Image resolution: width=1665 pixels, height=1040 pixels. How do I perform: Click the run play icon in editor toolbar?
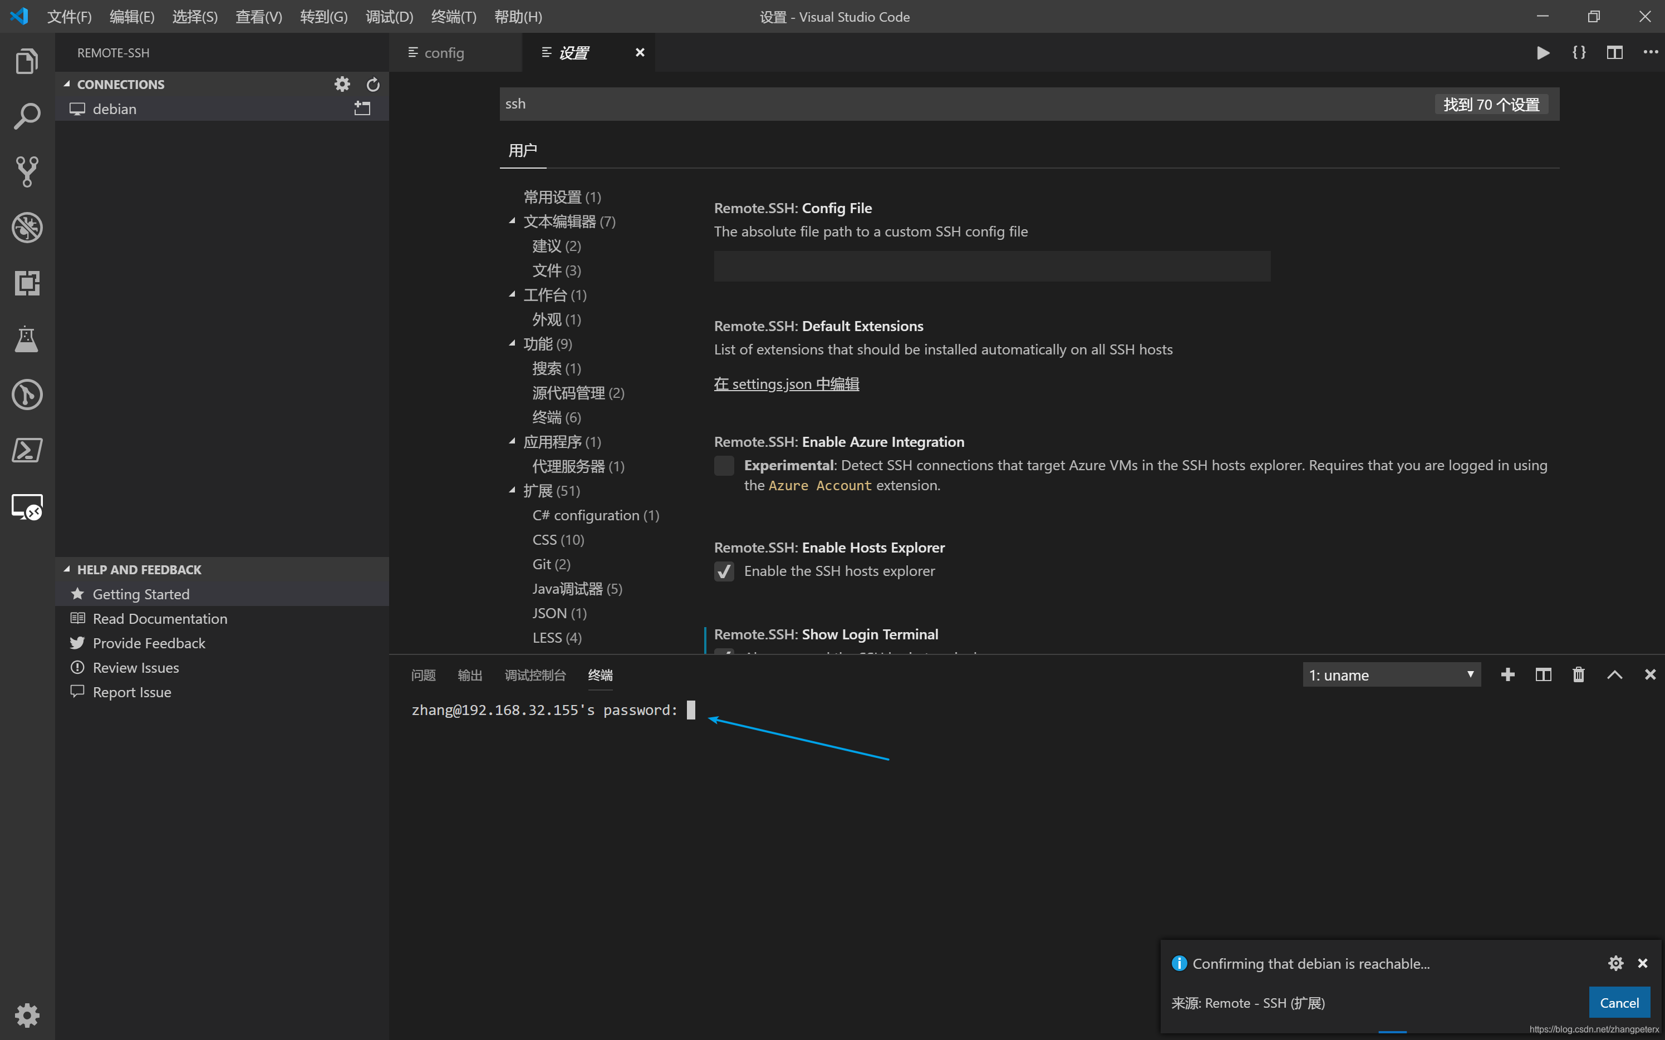coord(1543,53)
